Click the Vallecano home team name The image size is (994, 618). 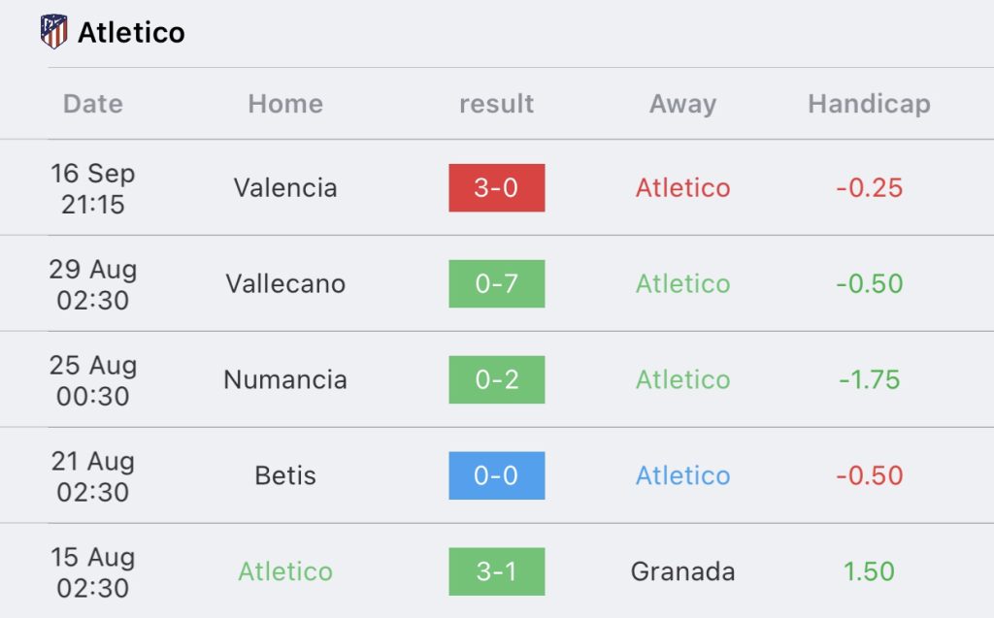click(x=285, y=283)
